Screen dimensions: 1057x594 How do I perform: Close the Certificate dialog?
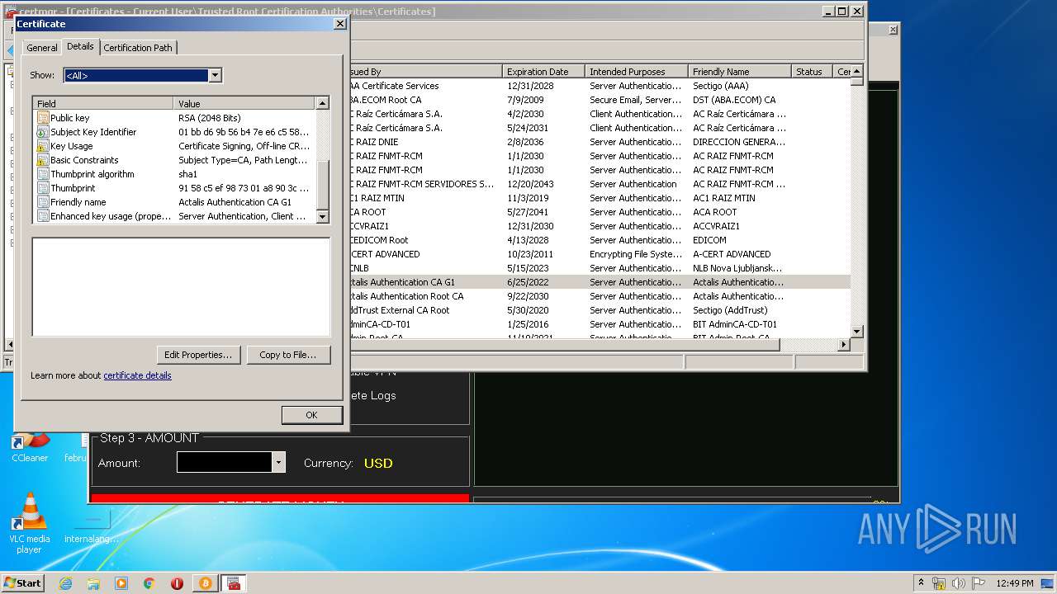tap(339, 24)
